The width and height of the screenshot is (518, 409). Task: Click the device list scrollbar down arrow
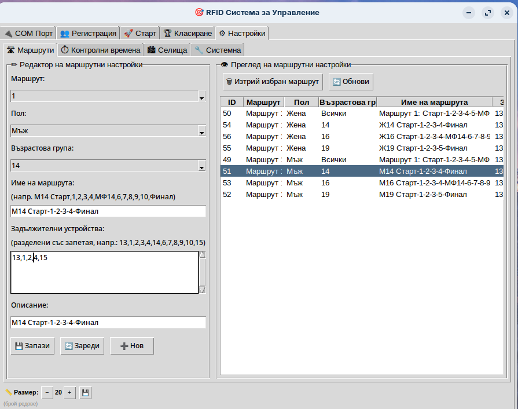coord(202,289)
